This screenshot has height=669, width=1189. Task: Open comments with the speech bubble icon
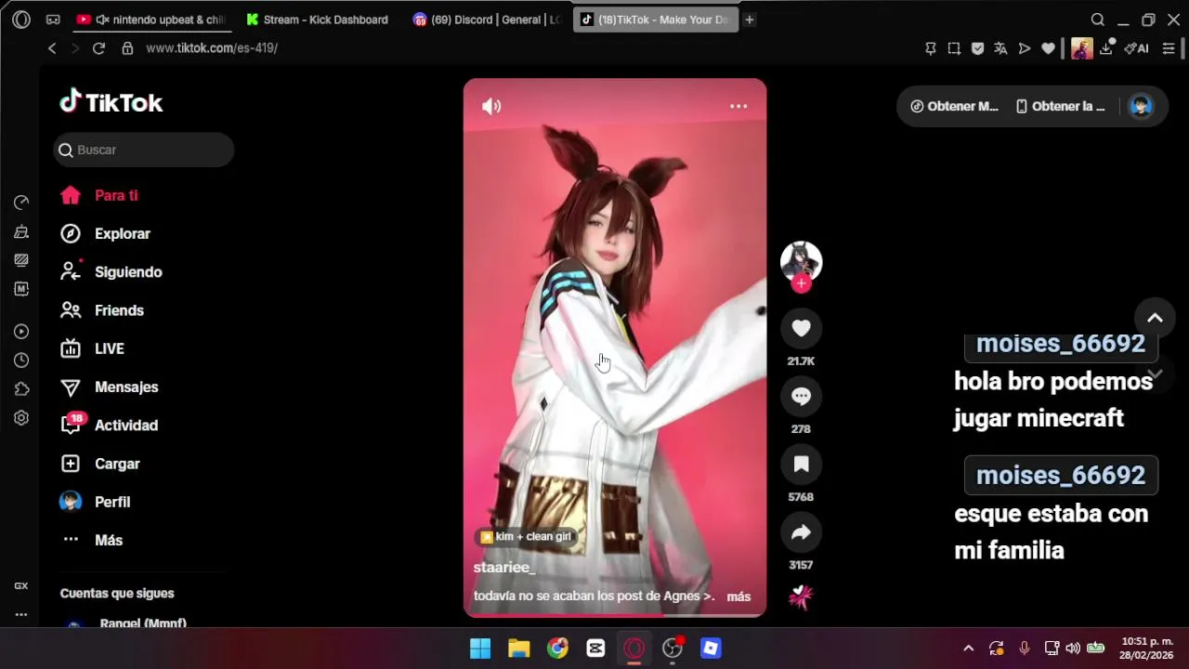pyautogui.click(x=801, y=397)
